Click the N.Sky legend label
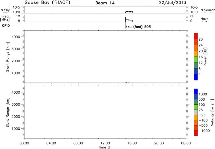 click(5, 10)
